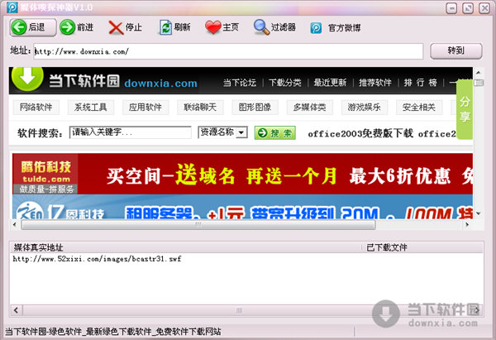Click the media list scroll left arrow
The height and width of the screenshot is (340, 496).
17,310
